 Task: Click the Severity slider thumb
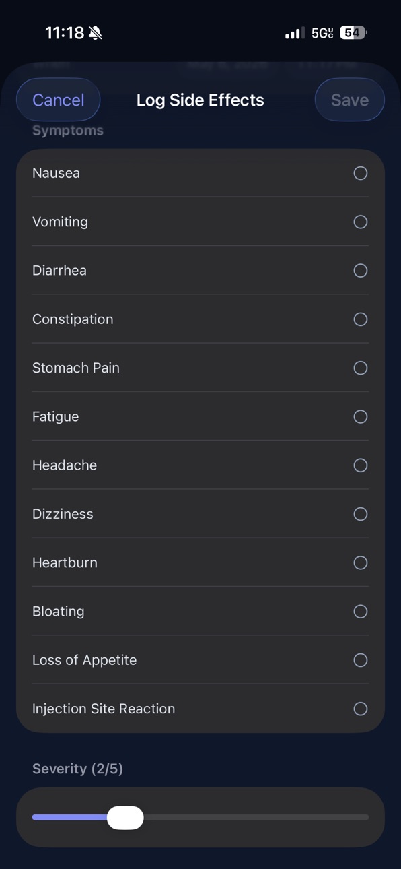[125, 817]
